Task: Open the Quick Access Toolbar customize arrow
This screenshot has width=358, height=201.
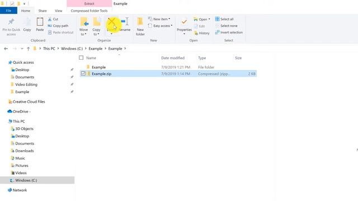Action: click(x=24, y=4)
